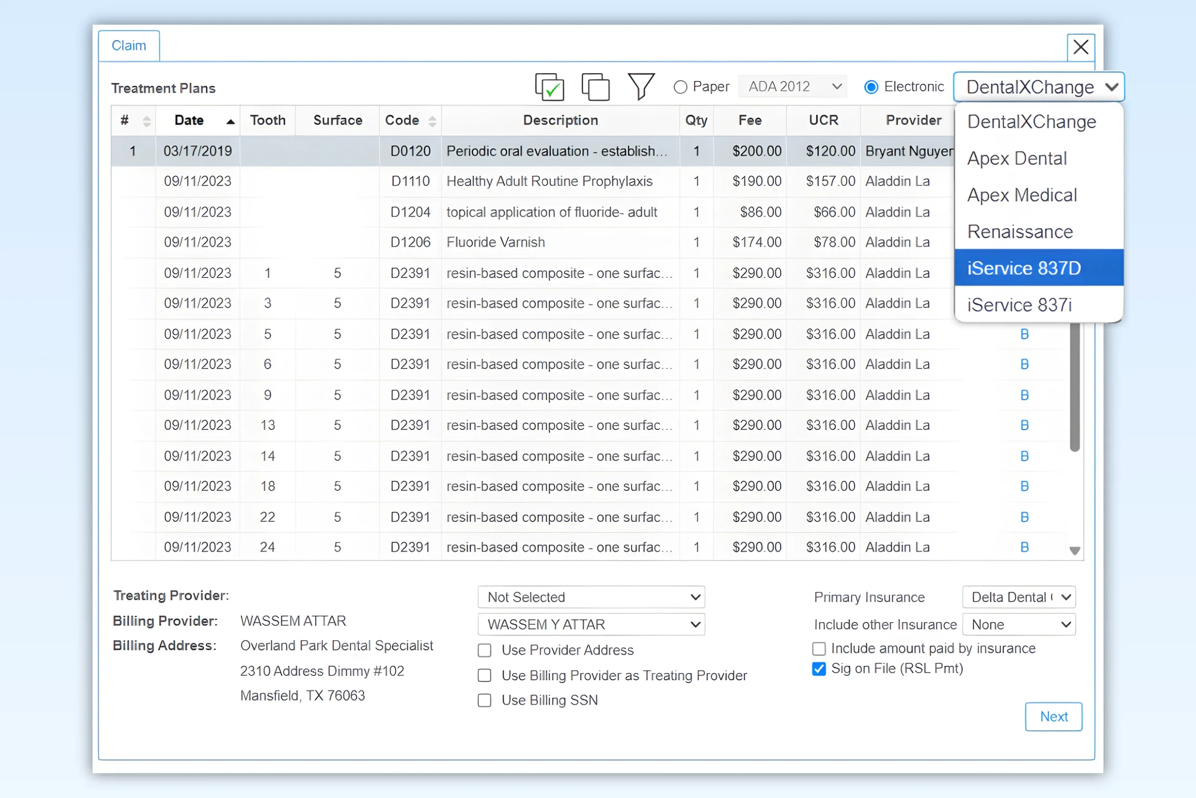
Task: Select the Paper radio button
Action: [x=680, y=87]
